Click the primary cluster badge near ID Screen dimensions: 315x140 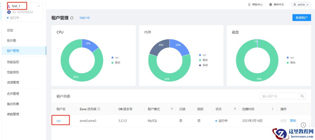click(9, 12)
